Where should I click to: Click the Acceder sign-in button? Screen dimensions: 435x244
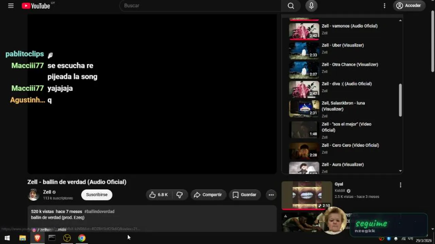409,6
